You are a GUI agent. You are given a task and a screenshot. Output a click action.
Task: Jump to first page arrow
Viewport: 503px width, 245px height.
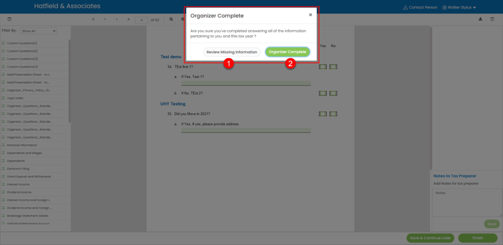tap(93, 19)
